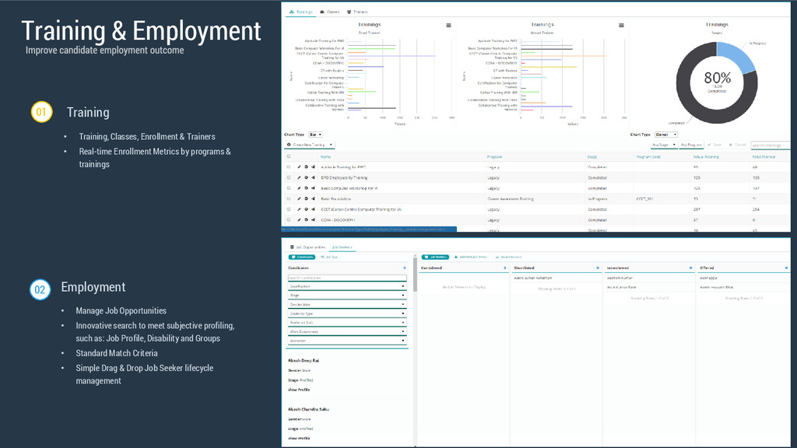Image resolution: width=797 pixels, height=448 pixels.
Task: Click settings icon for Basic Computer Workshop row
Action: (x=306, y=188)
